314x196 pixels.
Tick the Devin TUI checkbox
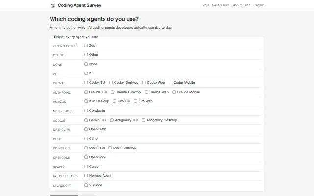[x=86, y=147]
